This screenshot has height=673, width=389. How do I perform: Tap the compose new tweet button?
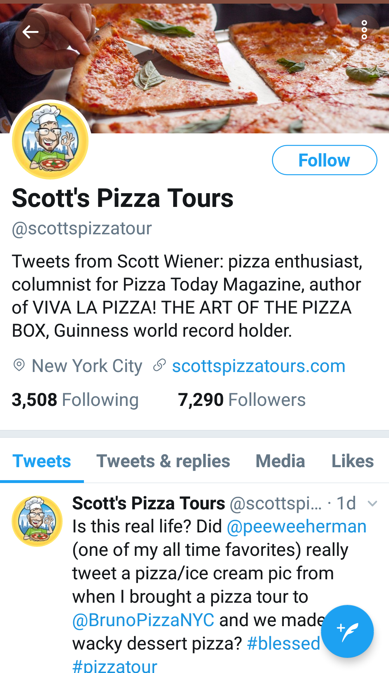[347, 631]
